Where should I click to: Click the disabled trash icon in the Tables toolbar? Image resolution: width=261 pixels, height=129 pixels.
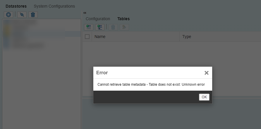(x=113, y=27)
